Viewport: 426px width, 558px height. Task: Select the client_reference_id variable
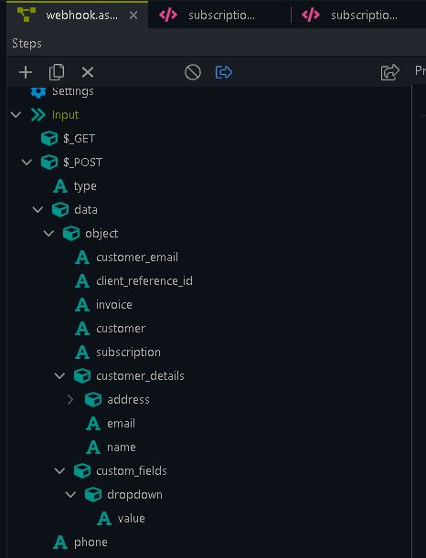(x=134, y=281)
